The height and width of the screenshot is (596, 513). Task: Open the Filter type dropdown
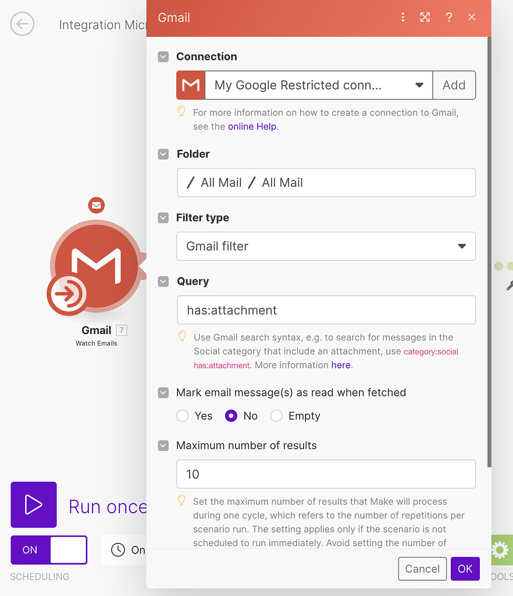[x=326, y=246]
